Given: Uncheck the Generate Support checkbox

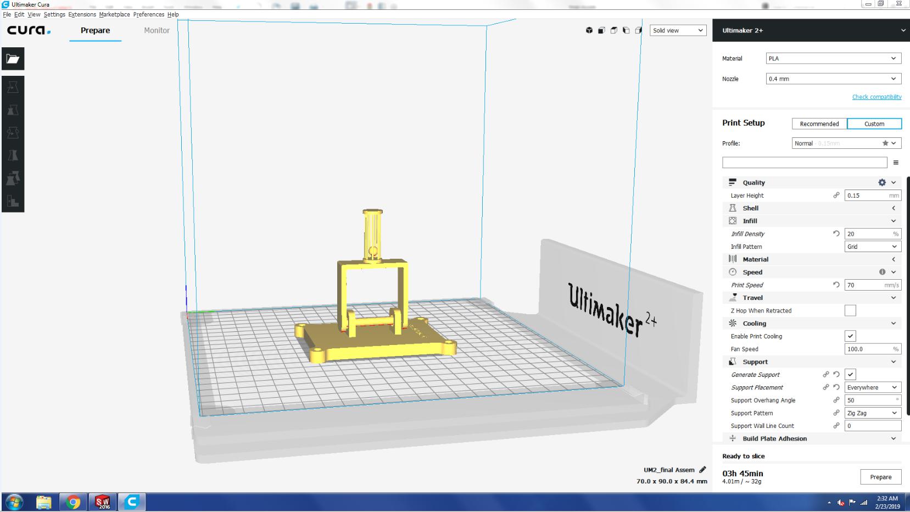Looking at the screenshot, I should point(850,375).
